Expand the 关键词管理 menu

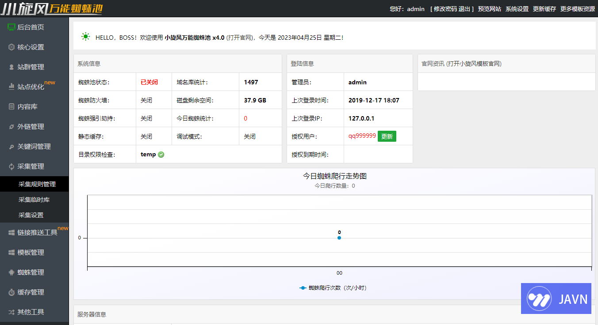pyautogui.click(x=34, y=146)
